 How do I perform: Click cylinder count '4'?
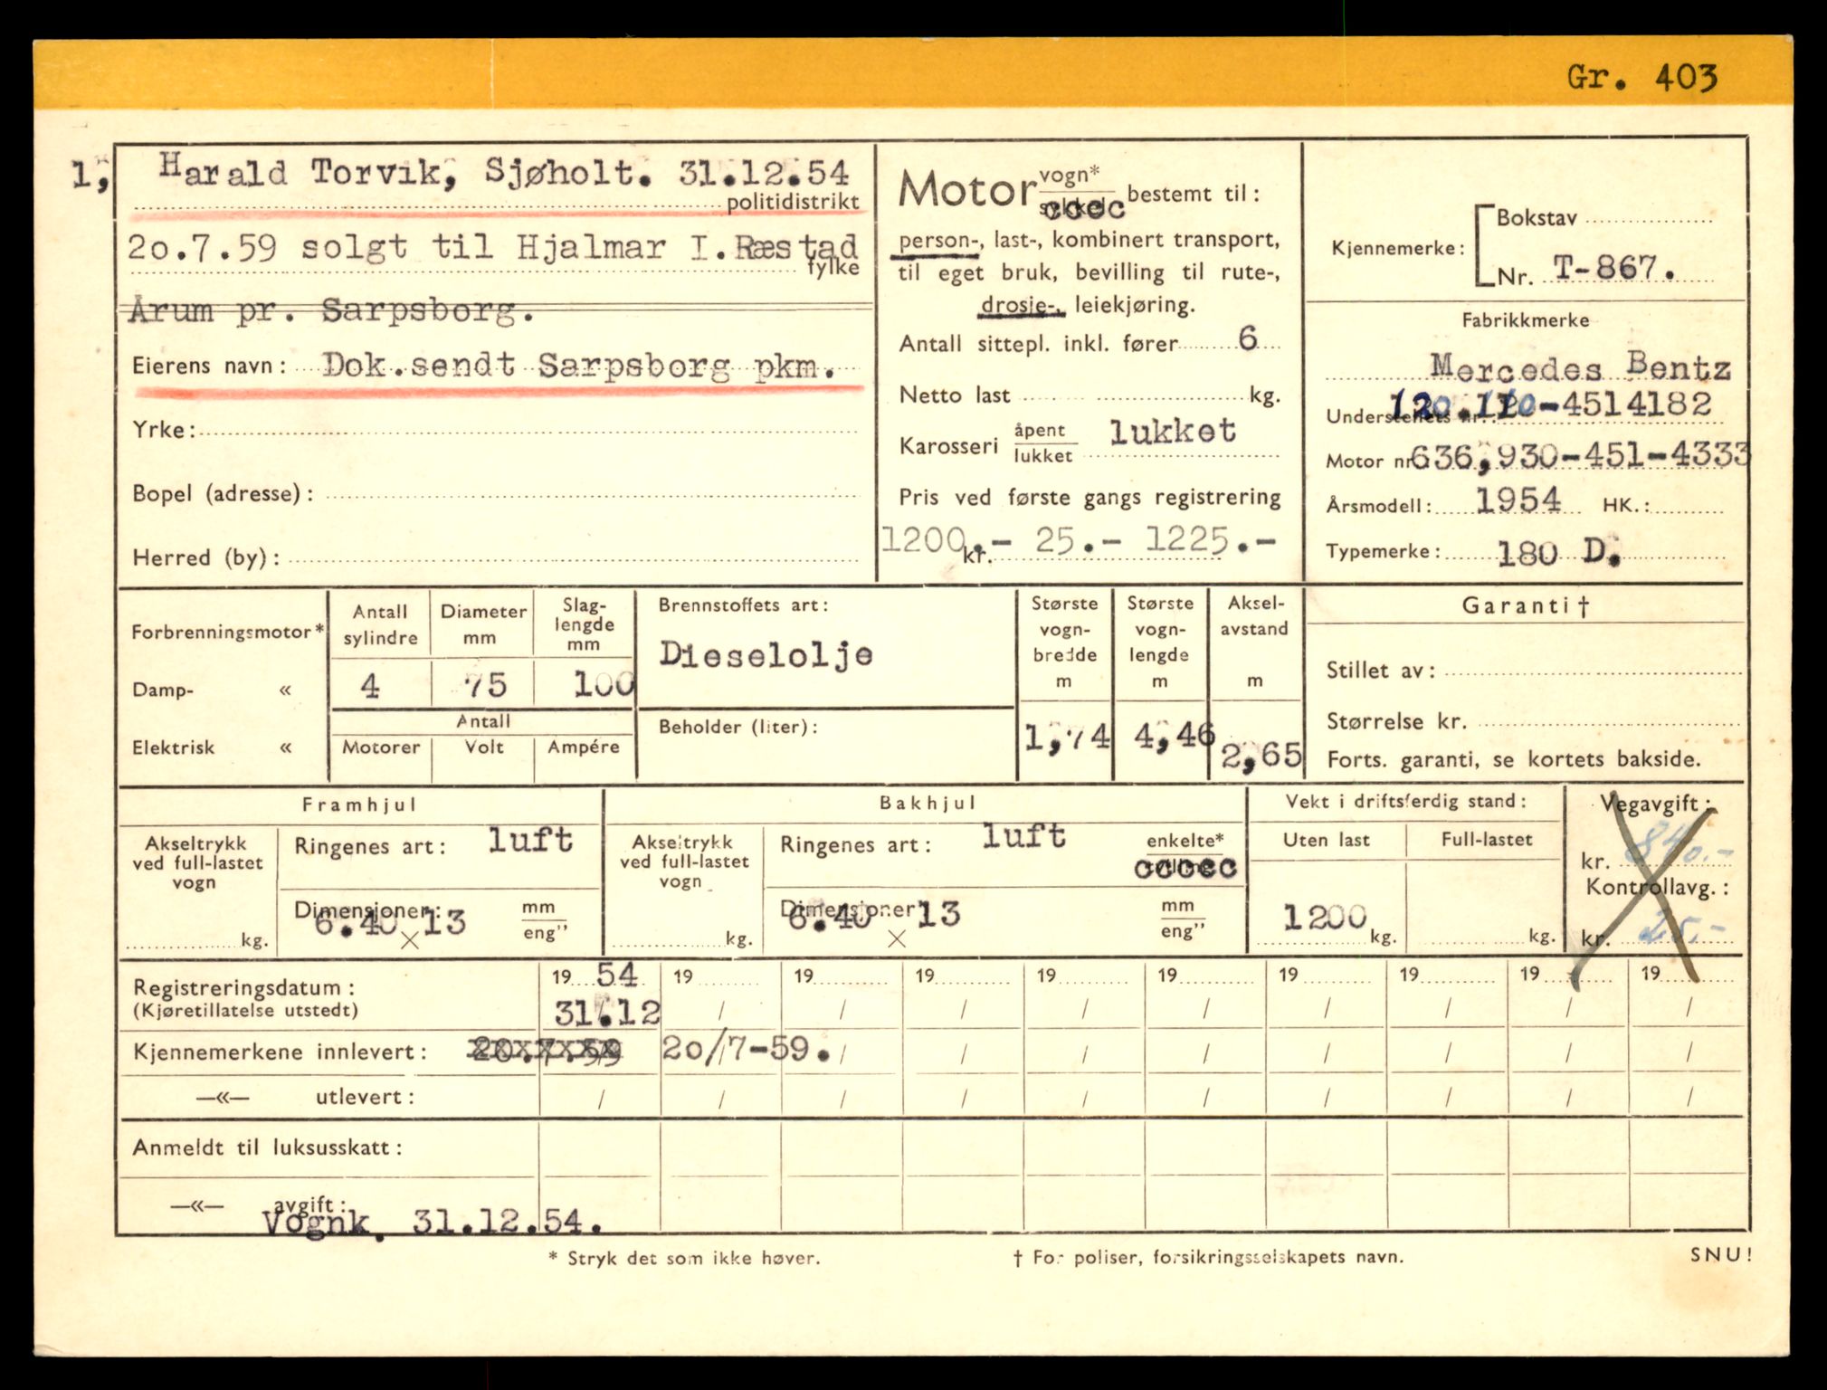[x=370, y=686]
